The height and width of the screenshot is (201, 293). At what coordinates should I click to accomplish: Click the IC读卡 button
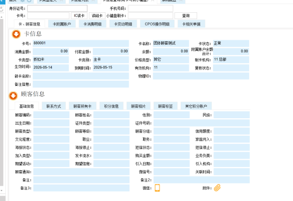pyautogui.click(x=79, y=16)
